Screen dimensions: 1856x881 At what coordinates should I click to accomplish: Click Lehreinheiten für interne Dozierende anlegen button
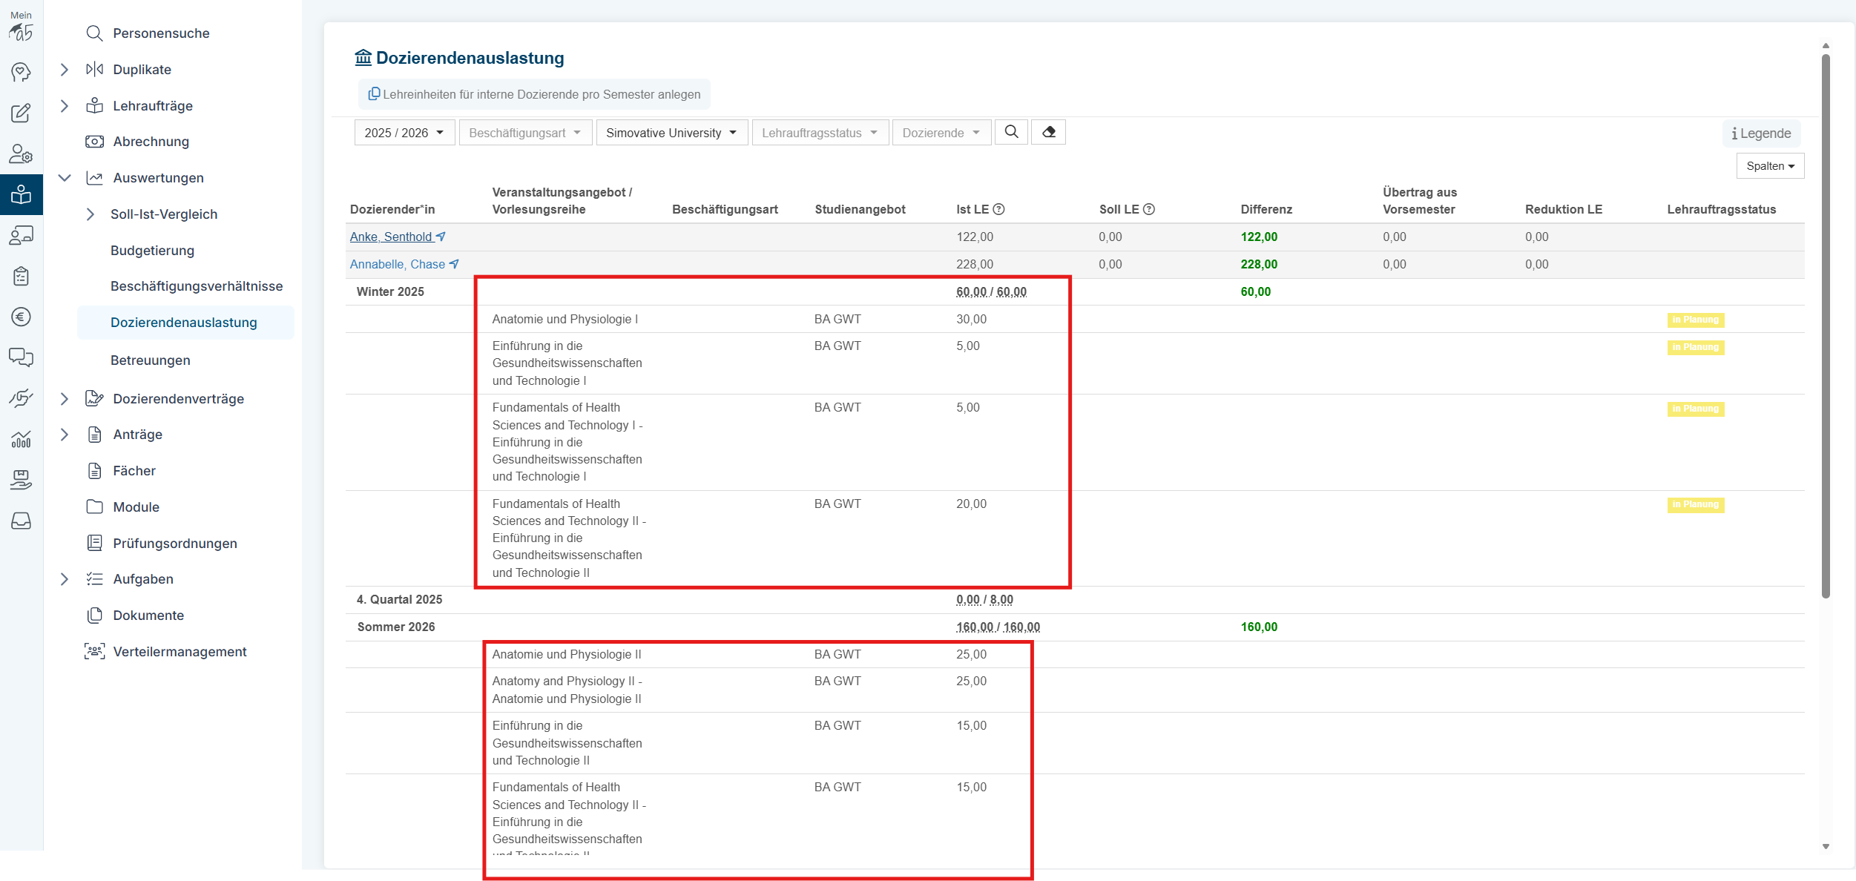(x=534, y=94)
